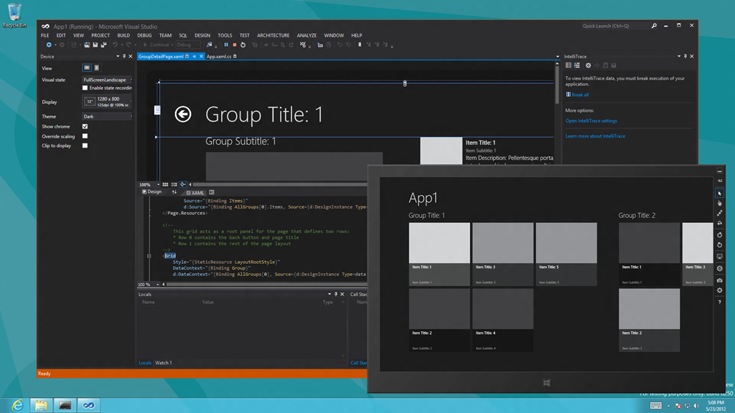The width and height of the screenshot is (735, 413).
Task: Rotate simulator clockwise using the sidebar icon
Action: (x=720, y=235)
